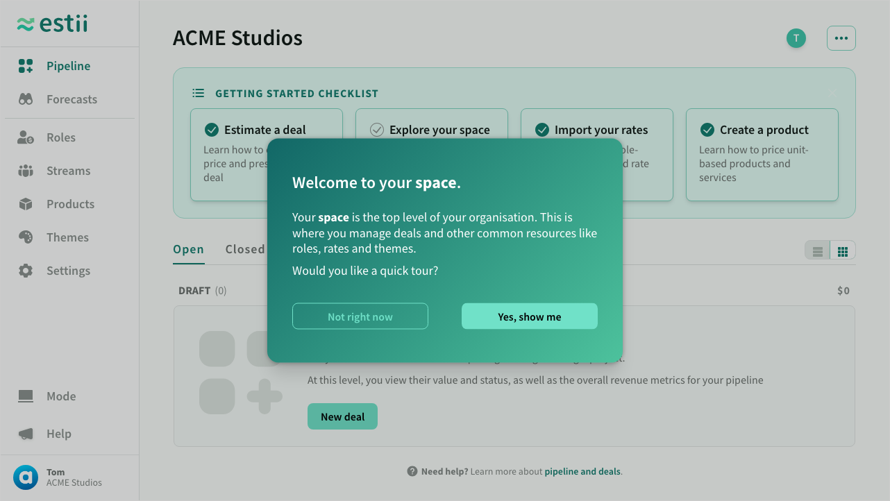The height and width of the screenshot is (501, 890).
Task: Click the Mode laptop icon
Action: (x=26, y=396)
